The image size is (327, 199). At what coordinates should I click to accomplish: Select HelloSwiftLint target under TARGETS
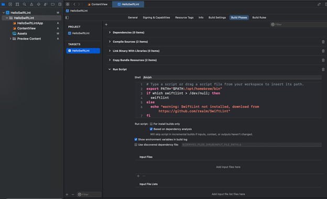pyautogui.click(x=83, y=51)
